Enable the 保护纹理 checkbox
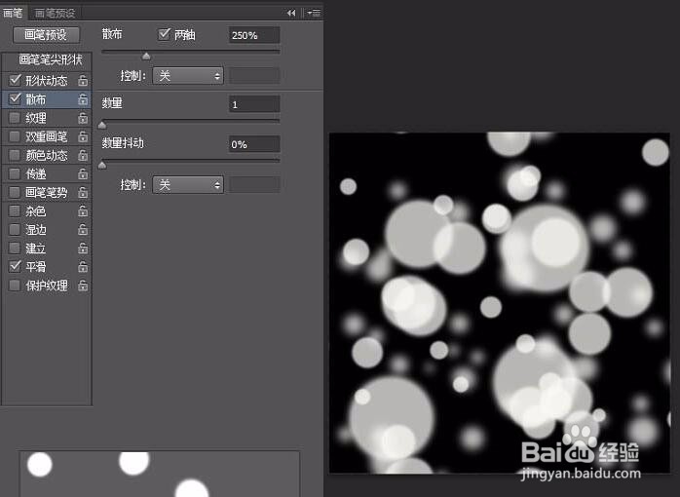The image size is (680, 497). pyautogui.click(x=15, y=286)
